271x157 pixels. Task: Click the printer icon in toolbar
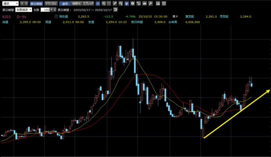point(157,3)
